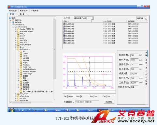The height and width of the screenshot is (125, 157).
Task: Open the File0001 data file icon
Action: coord(64,24)
